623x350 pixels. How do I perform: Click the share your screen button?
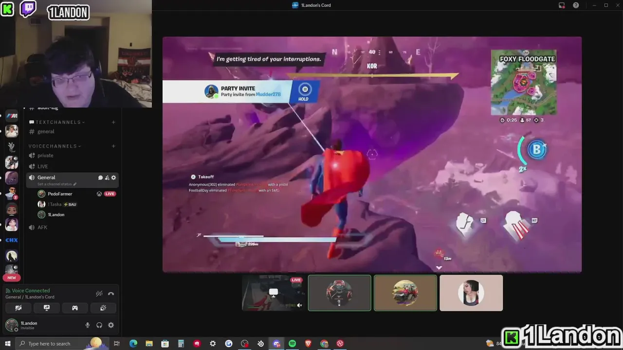point(47,308)
